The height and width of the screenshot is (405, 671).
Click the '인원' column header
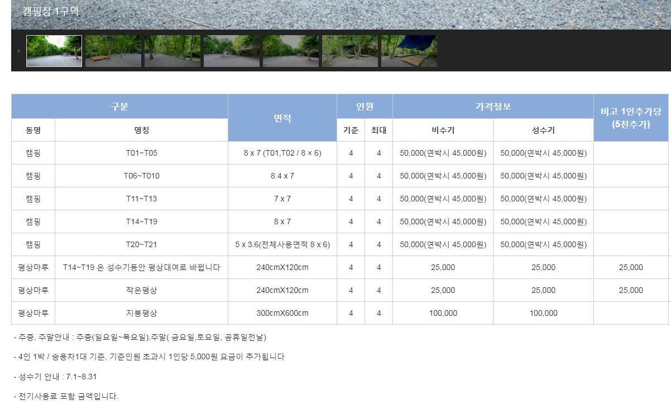[x=365, y=107]
